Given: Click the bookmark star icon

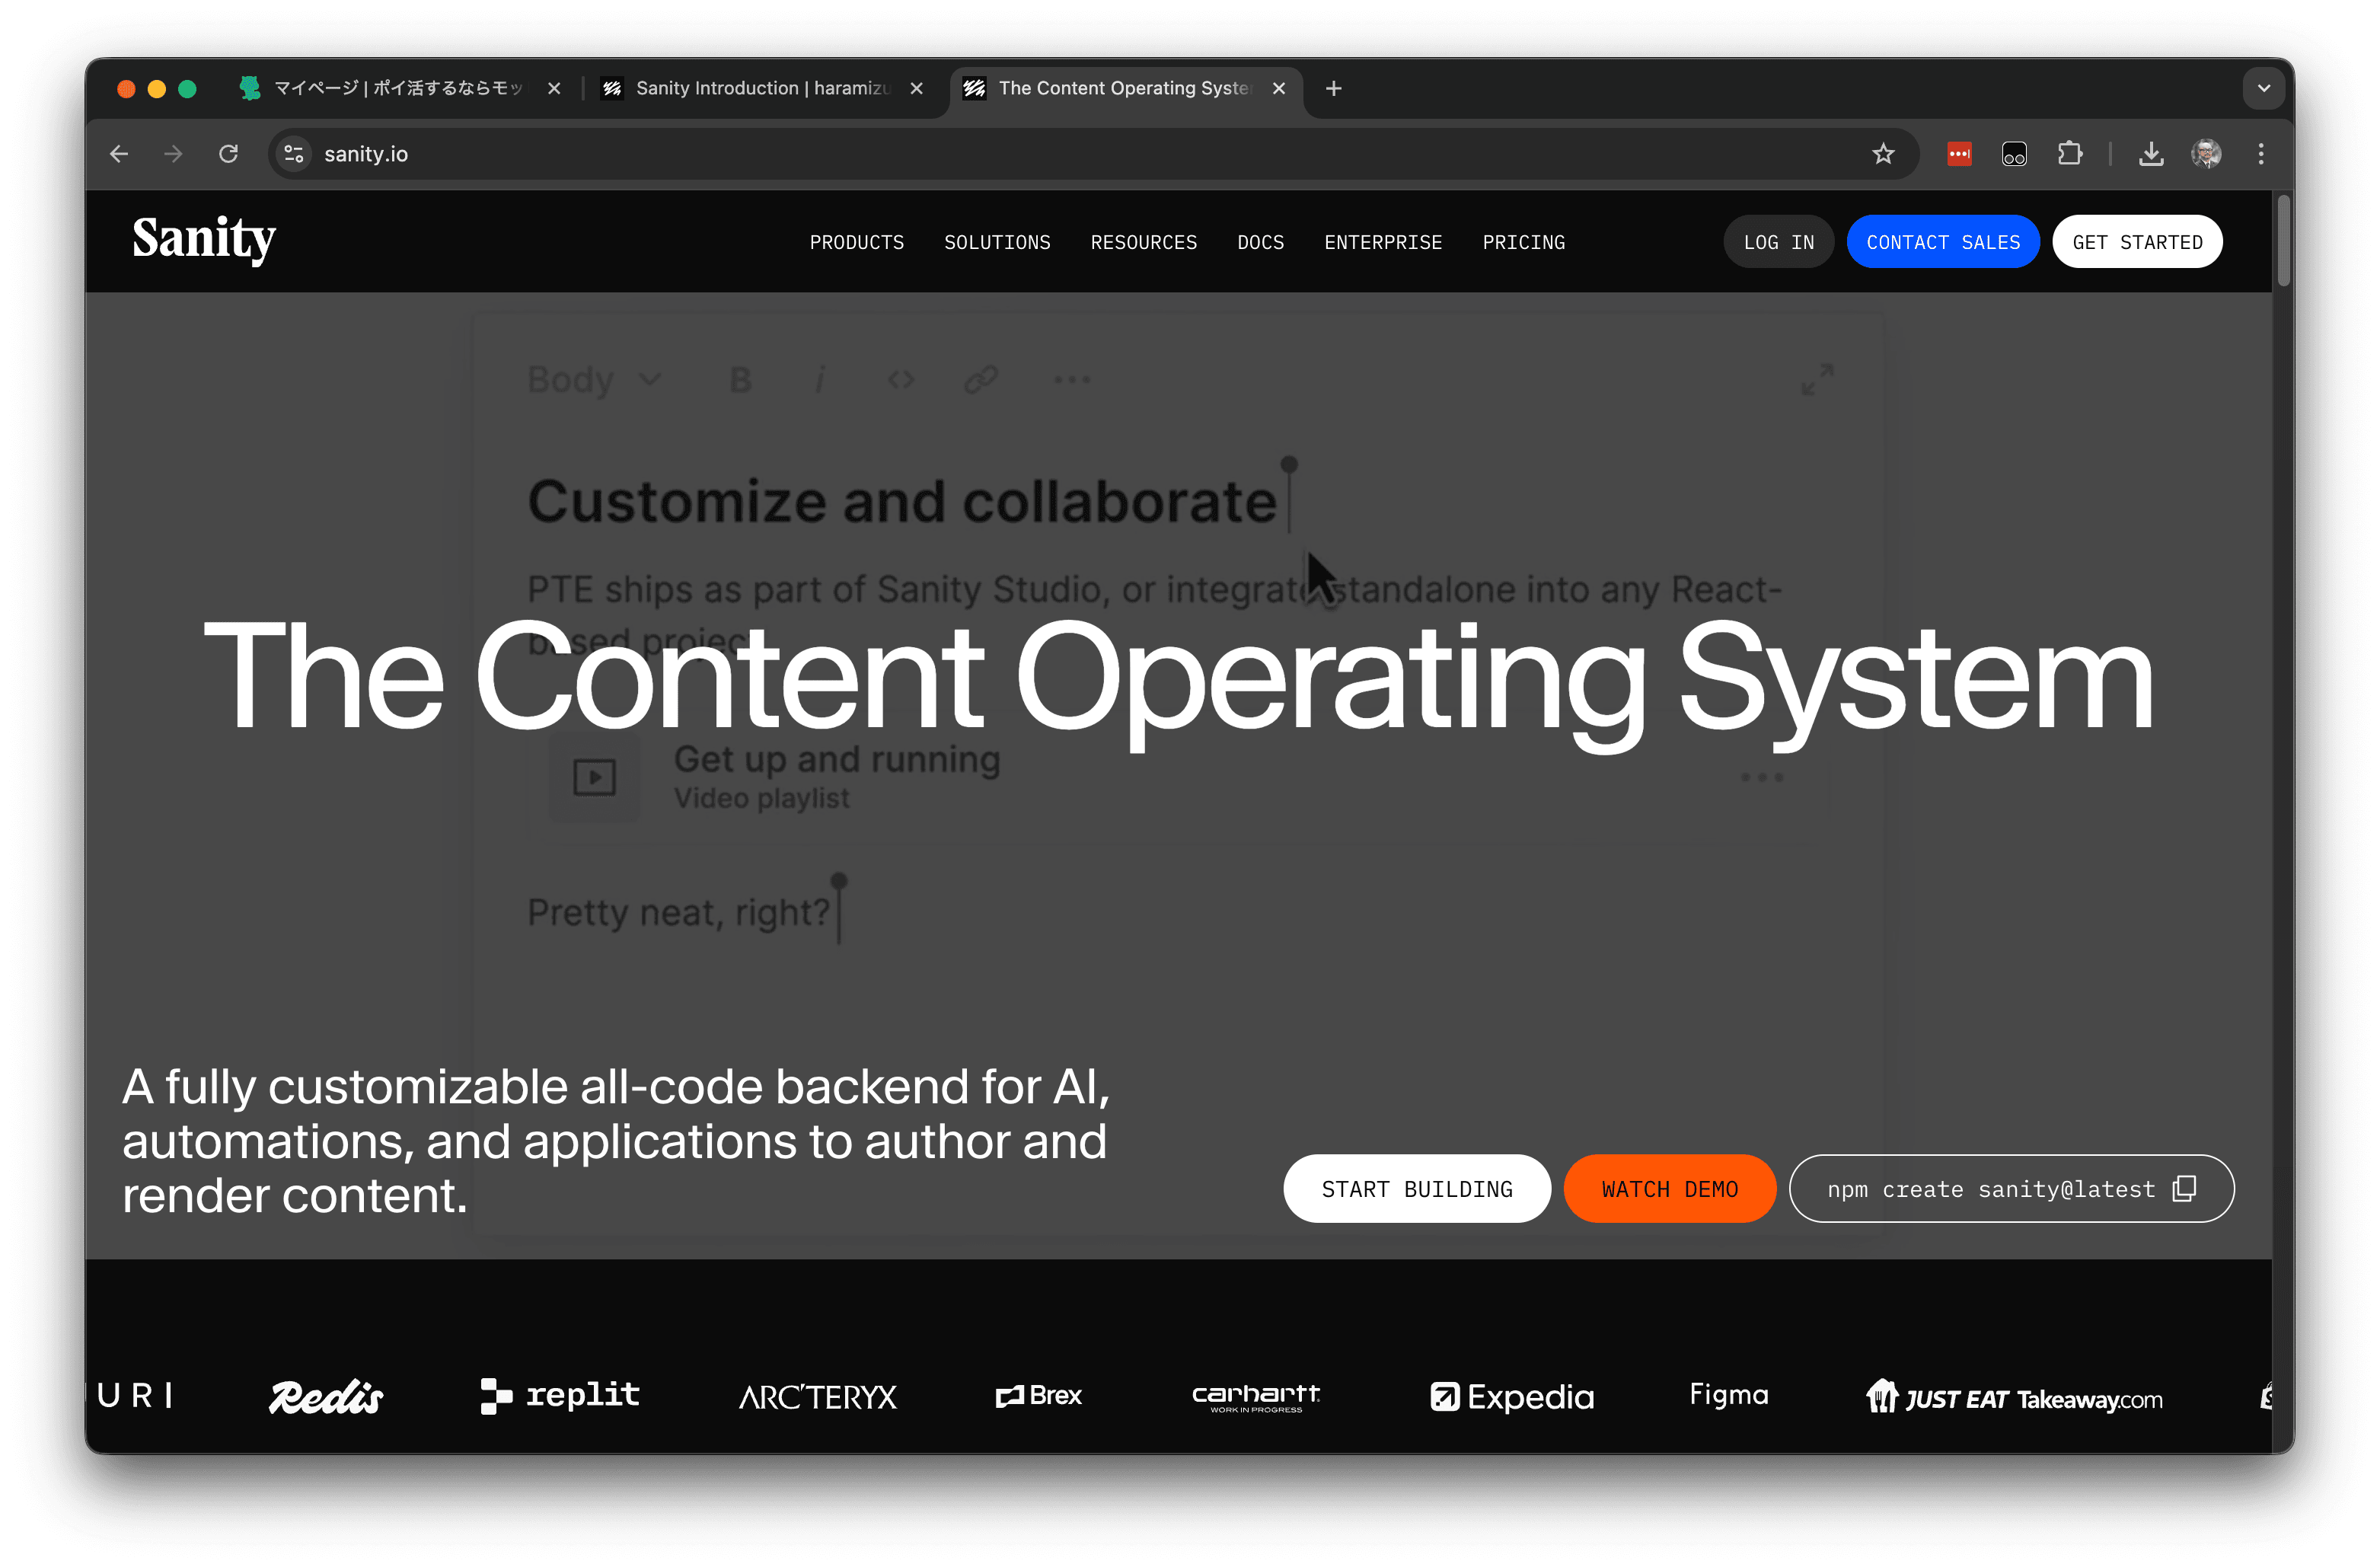Looking at the screenshot, I should point(1883,154).
